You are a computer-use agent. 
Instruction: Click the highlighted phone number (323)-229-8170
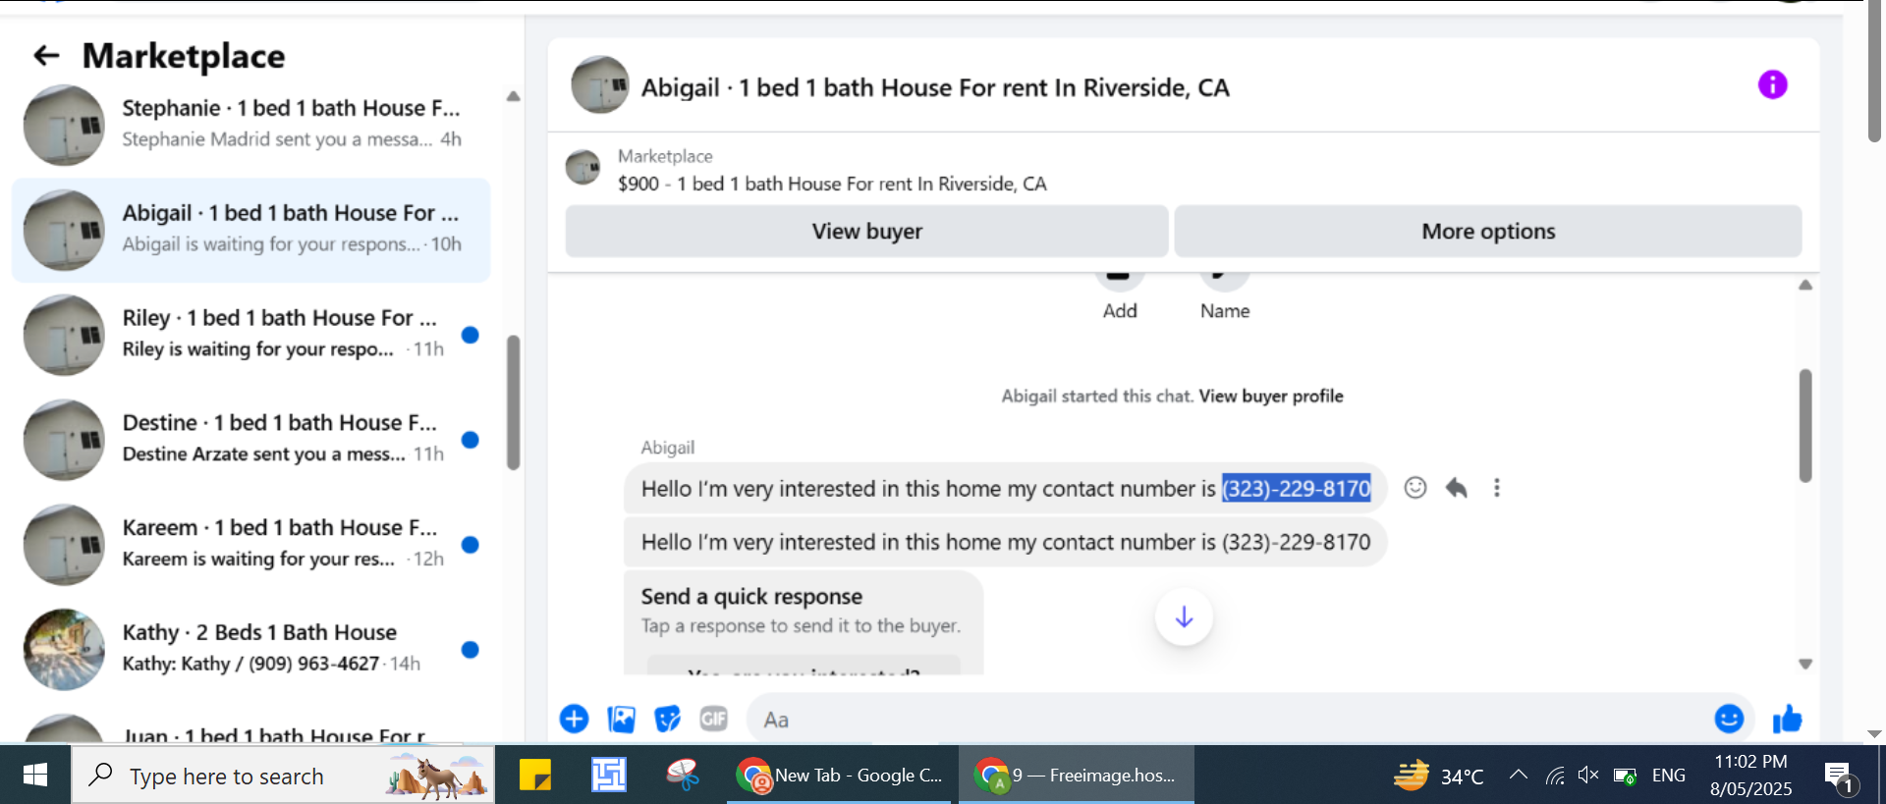pyautogui.click(x=1296, y=489)
